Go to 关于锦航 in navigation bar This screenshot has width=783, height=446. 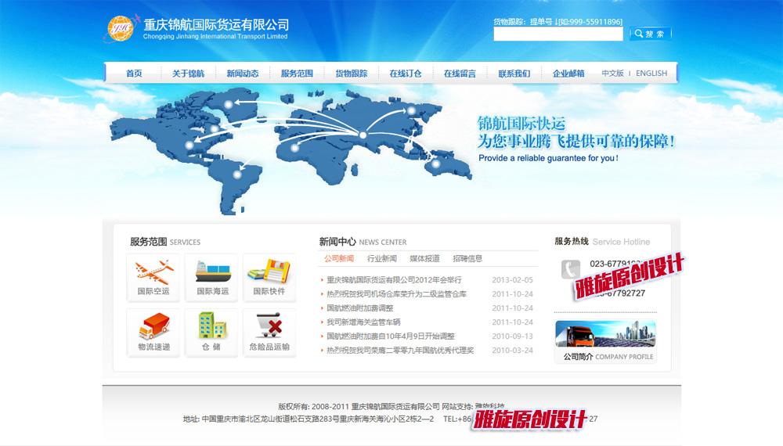(x=188, y=74)
